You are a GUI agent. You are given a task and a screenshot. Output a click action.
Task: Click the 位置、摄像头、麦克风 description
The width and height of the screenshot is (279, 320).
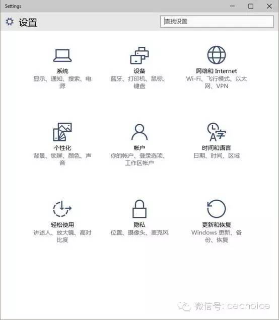click(139, 232)
